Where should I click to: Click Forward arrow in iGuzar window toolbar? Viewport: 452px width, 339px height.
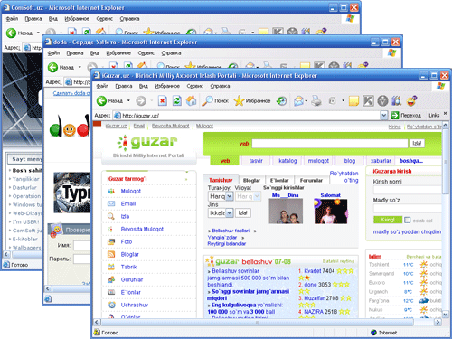click(141, 100)
